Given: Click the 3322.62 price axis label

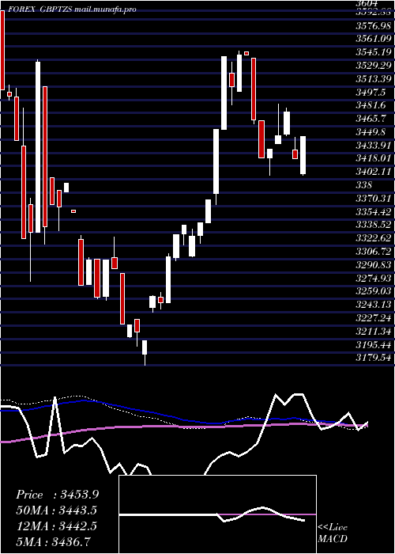Looking at the screenshot, I should [374, 238].
